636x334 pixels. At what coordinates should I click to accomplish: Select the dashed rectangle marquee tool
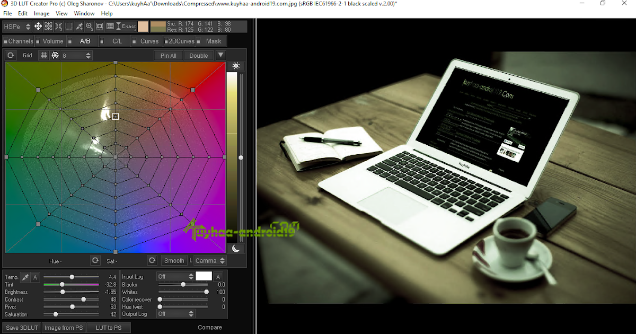68,26
